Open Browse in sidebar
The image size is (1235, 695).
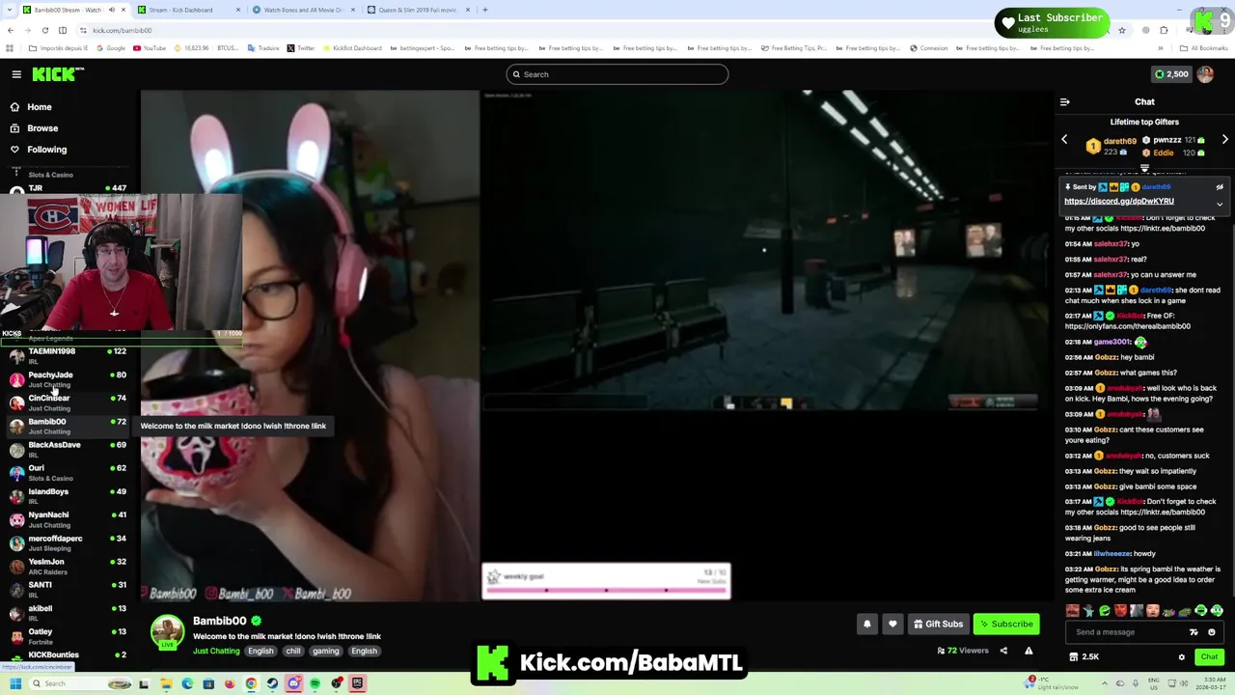click(x=42, y=128)
